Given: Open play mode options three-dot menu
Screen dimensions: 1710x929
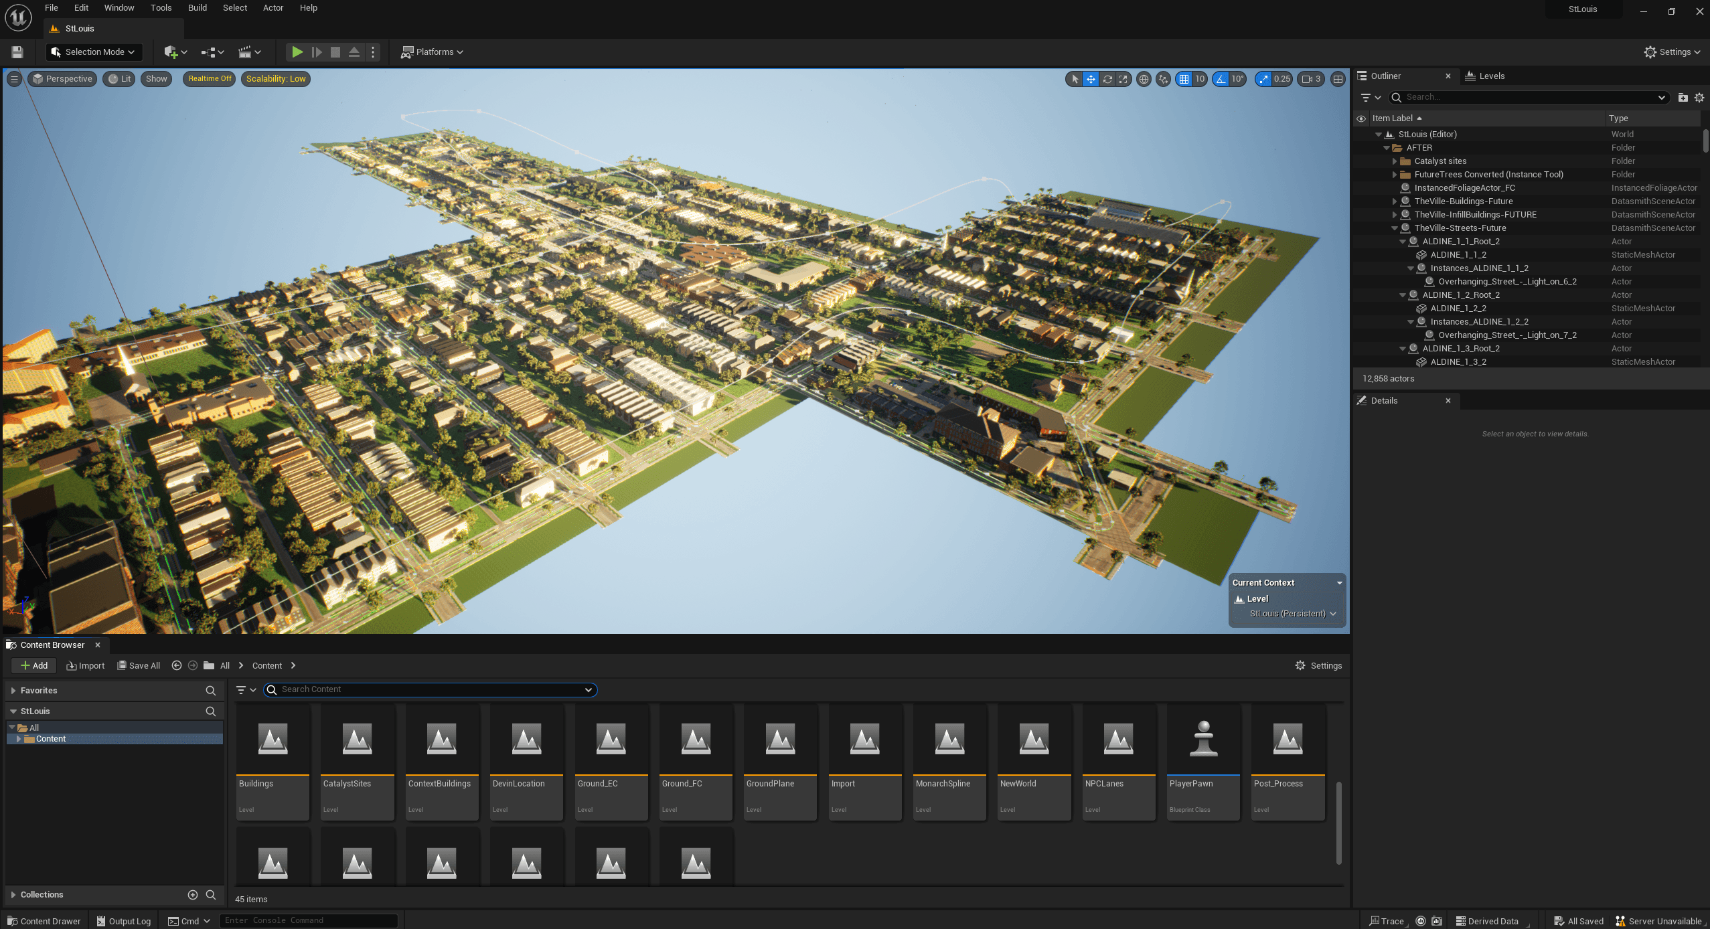Looking at the screenshot, I should (373, 52).
